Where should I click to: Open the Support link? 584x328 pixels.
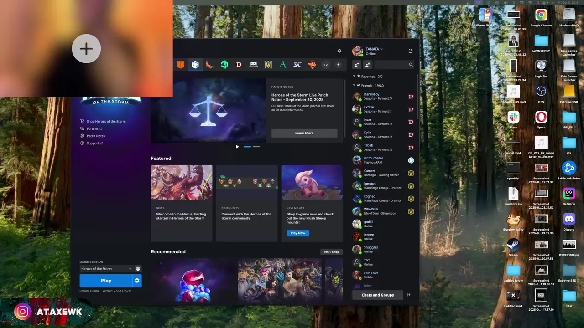tap(92, 143)
